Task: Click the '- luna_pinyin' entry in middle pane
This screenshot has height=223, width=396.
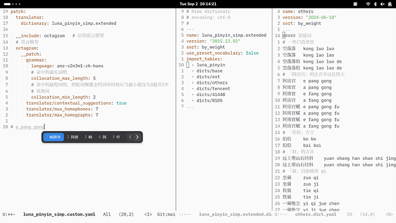Action: click(208, 65)
